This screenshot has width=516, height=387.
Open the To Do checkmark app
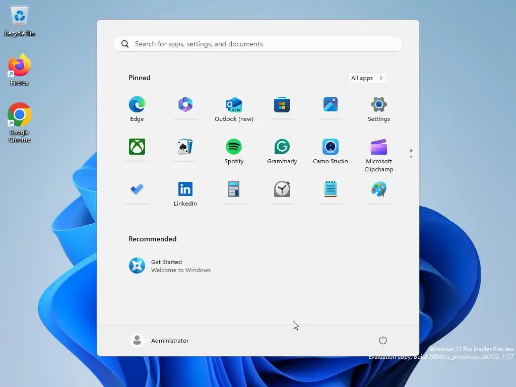pos(137,189)
